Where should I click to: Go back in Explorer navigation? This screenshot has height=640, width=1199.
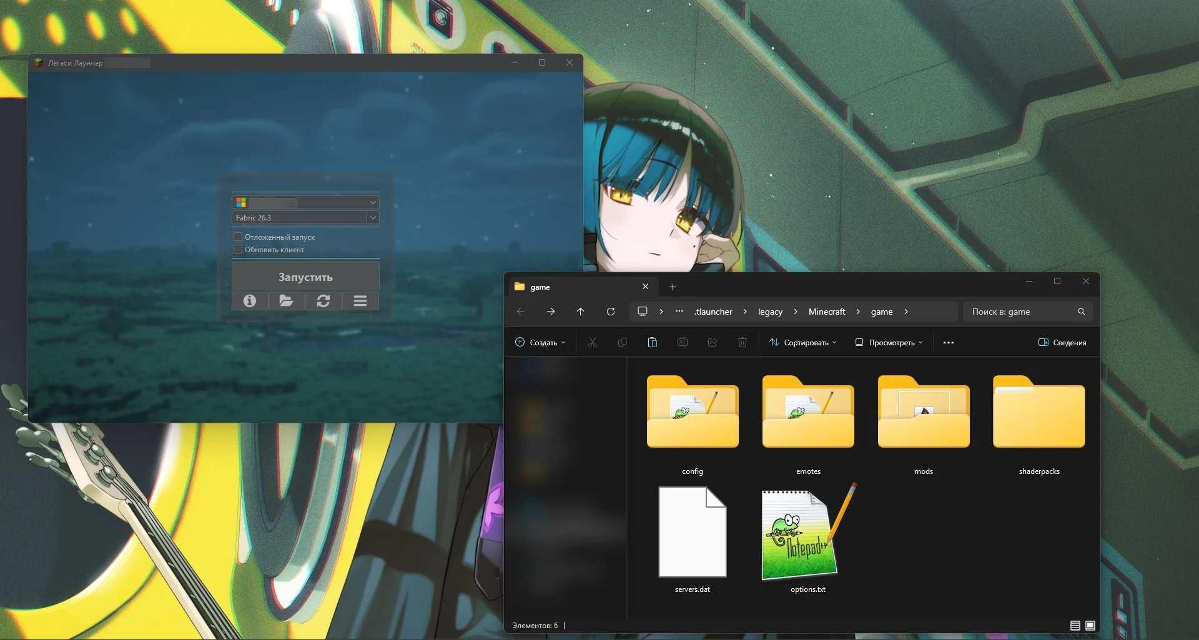coord(521,312)
